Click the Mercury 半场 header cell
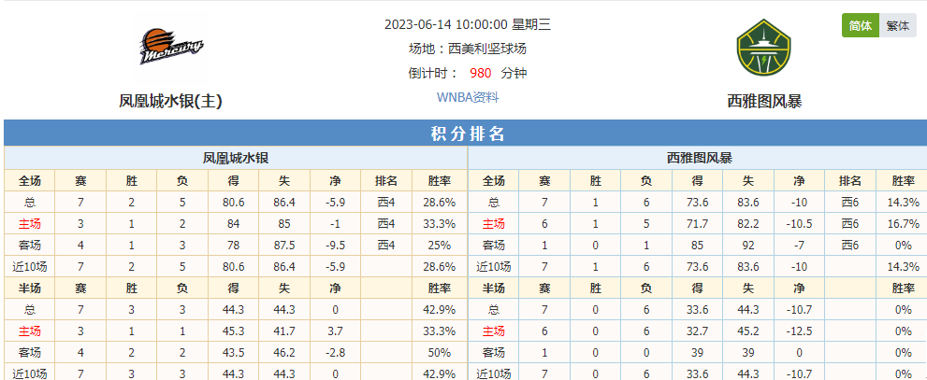This screenshot has height=380, width=927. (x=30, y=288)
